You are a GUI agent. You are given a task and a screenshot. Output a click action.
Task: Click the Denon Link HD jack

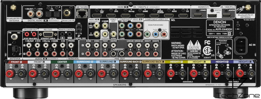(x=67, y=13)
